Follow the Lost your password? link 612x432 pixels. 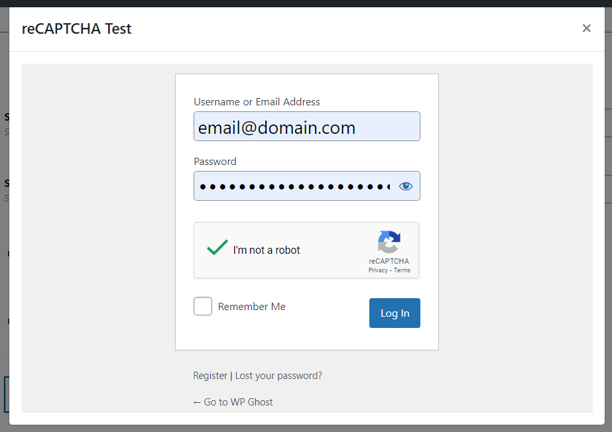[278, 376]
